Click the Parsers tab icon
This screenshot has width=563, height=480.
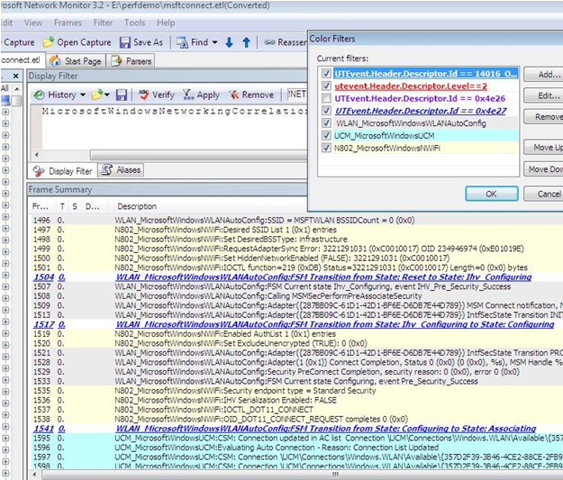click(x=117, y=60)
